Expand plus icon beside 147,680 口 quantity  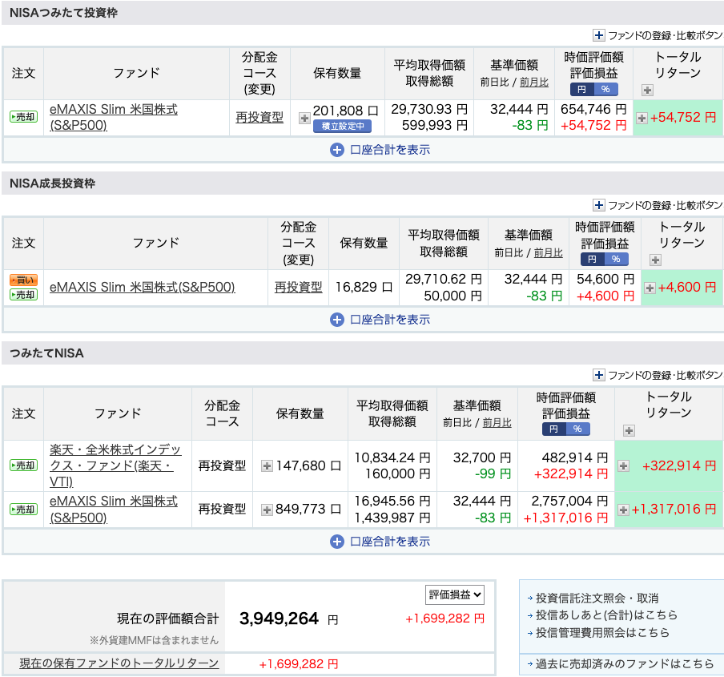(x=267, y=466)
